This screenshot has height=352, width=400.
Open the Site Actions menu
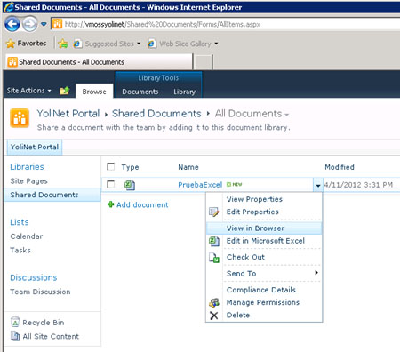coord(28,91)
